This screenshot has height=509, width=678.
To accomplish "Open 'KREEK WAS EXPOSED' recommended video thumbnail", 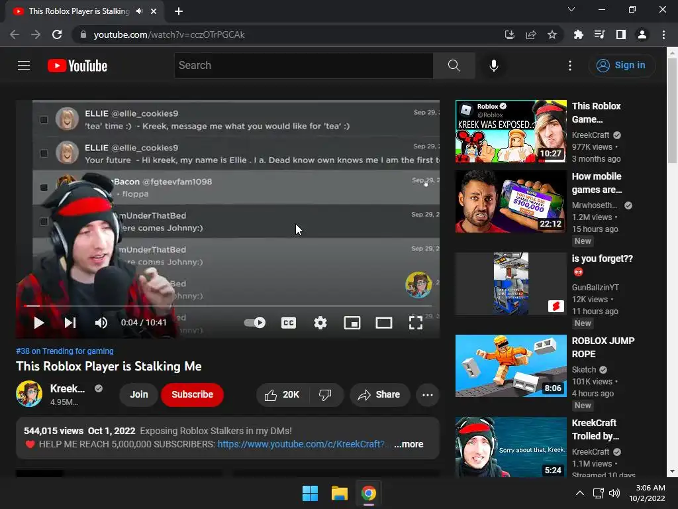I will 510,132.
